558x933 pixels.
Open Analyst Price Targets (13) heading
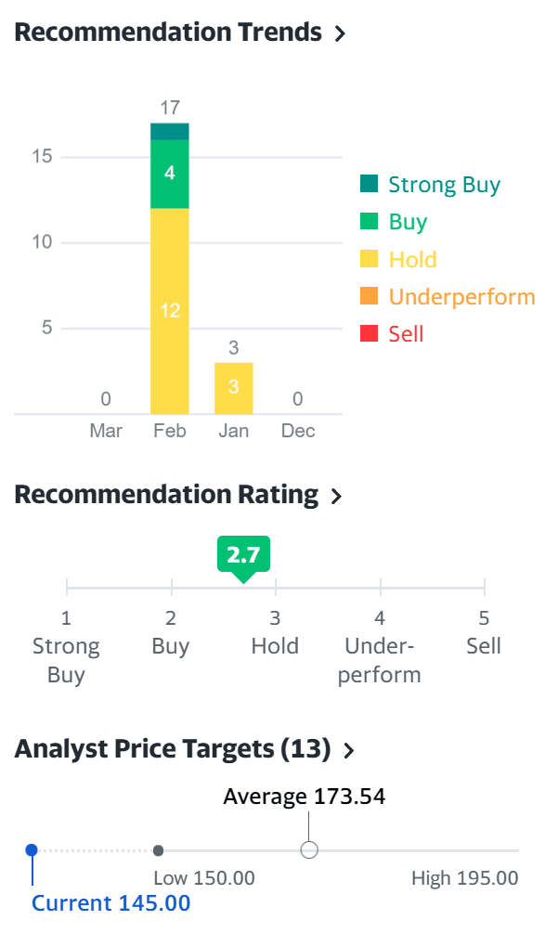tap(173, 749)
